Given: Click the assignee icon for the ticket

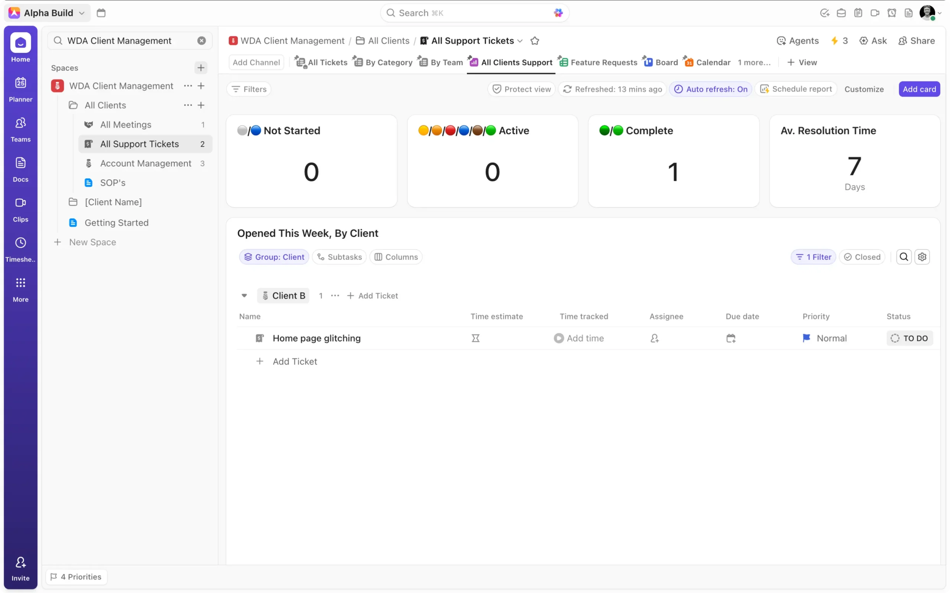Looking at the screenshot, I should click(x=654, y=338).
